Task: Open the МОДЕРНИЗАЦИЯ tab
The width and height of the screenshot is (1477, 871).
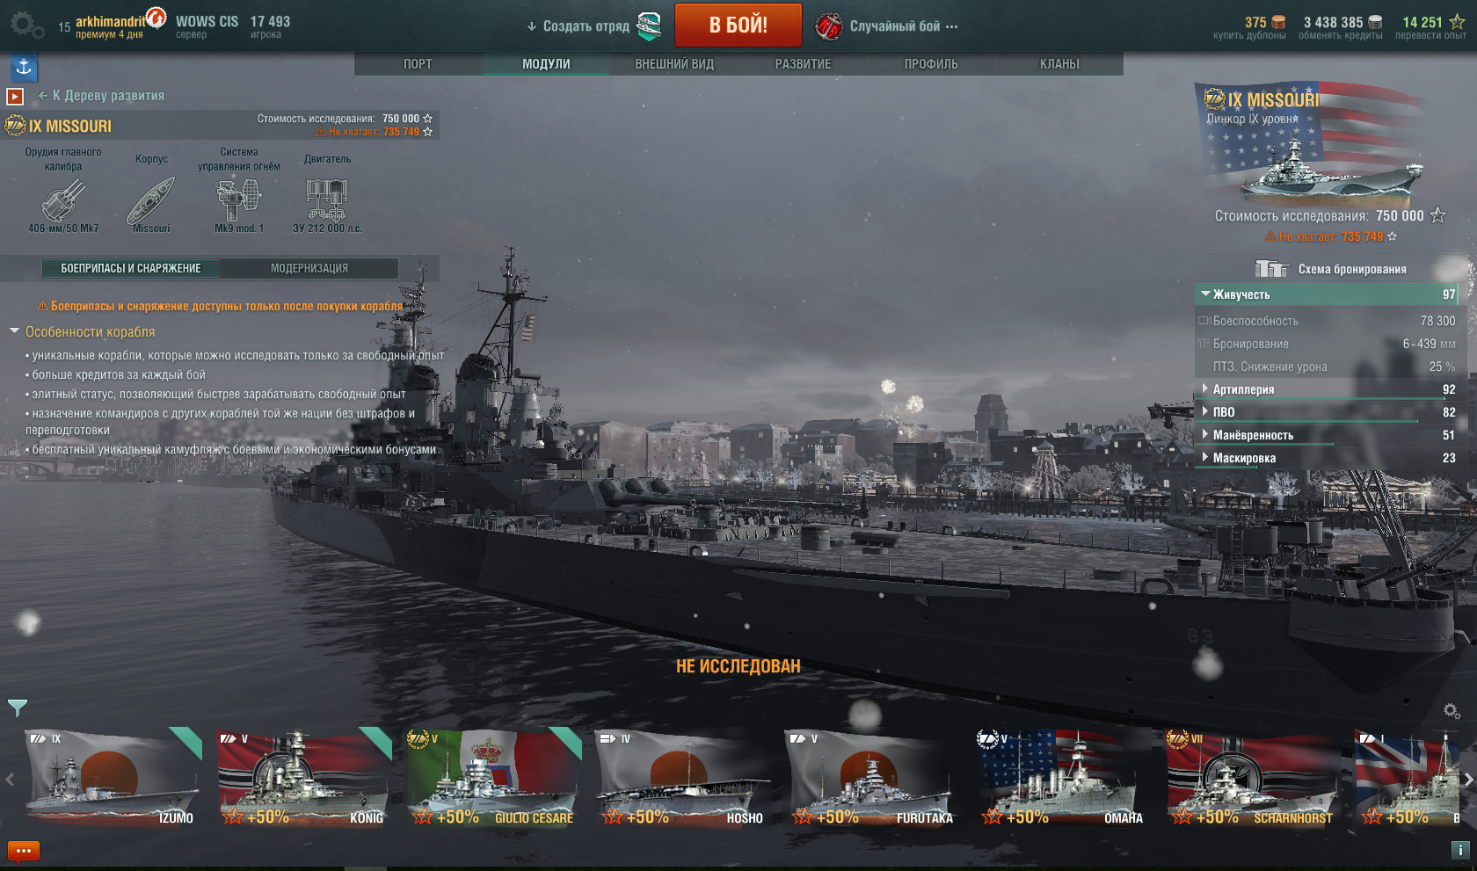Action: [x=309, y=268]
